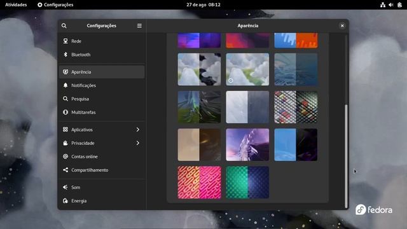Open the clock and calendar 27 de ago 08:12
The height and width of the screenshot is (229, 407).
coord(203,4)
